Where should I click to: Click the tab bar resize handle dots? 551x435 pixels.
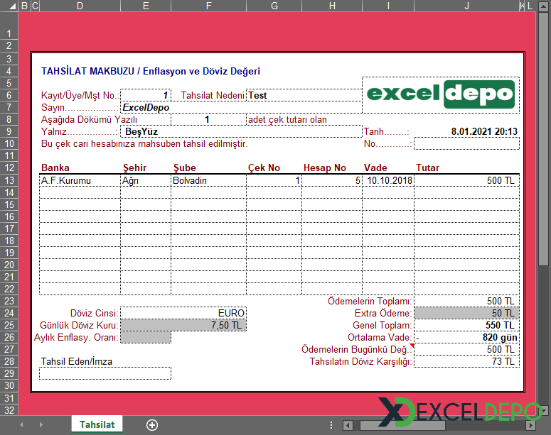click(x=333, y=424)
